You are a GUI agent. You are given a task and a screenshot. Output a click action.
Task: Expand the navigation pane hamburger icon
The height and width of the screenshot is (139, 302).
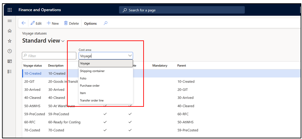coord(10,21)
